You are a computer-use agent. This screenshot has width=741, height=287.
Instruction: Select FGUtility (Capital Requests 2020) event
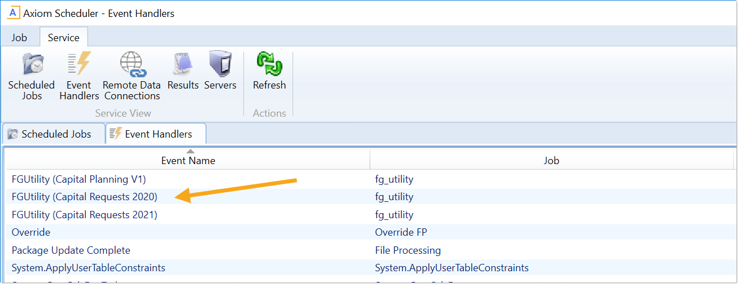pyautogui.click(x=85, y=197)
